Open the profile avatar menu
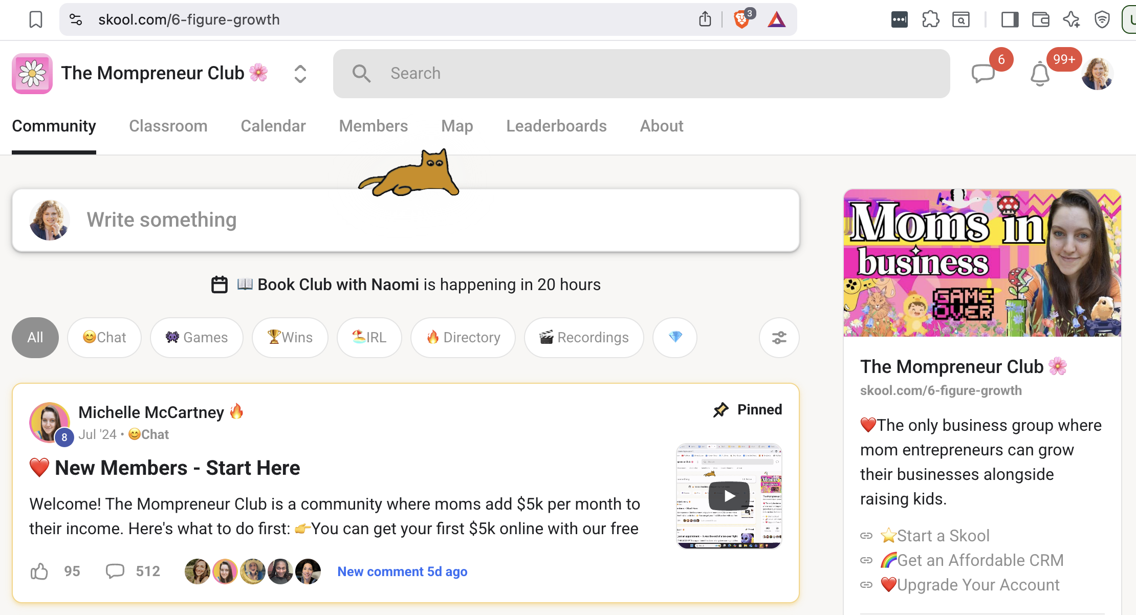This screenshot has width=1136, height=615. (1097, 74)
